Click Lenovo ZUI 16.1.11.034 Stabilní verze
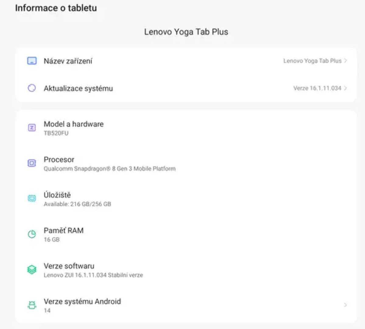Screen dimensions: 365x329 pyautogui.click(x=93, y=275)
